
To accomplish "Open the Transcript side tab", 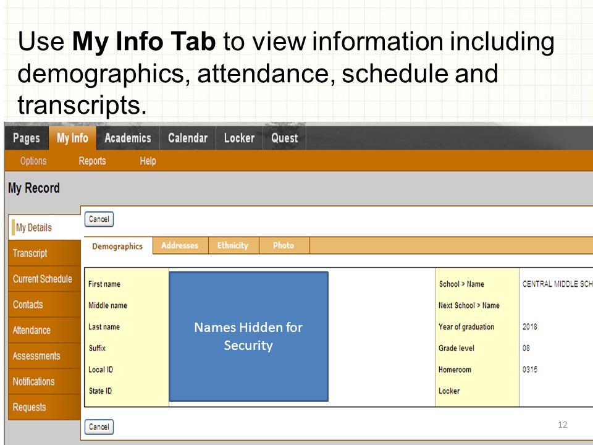I will [44, 253].
